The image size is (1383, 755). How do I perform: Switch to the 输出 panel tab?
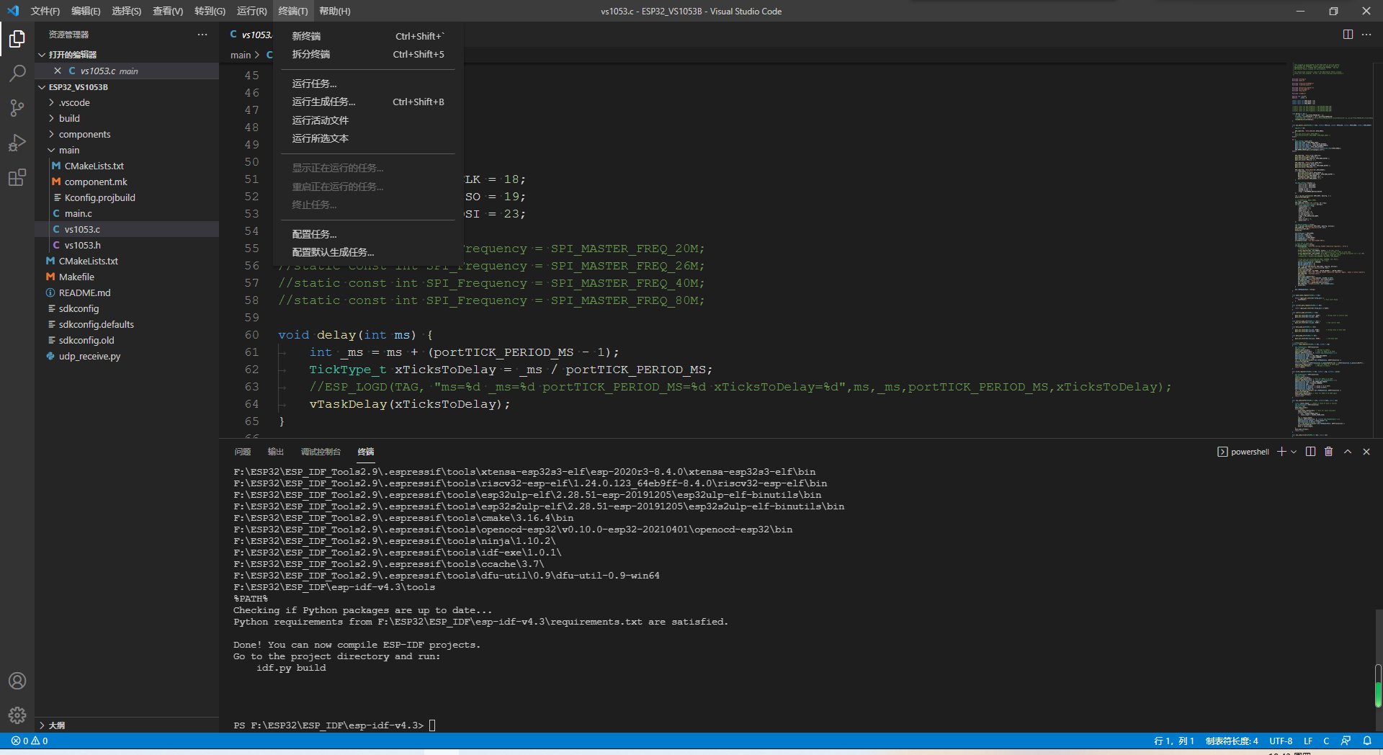(276, 452)
